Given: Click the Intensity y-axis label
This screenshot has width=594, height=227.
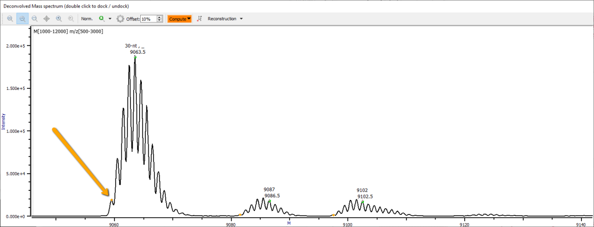Looking at the screenshot, I should tap(4, 121).
